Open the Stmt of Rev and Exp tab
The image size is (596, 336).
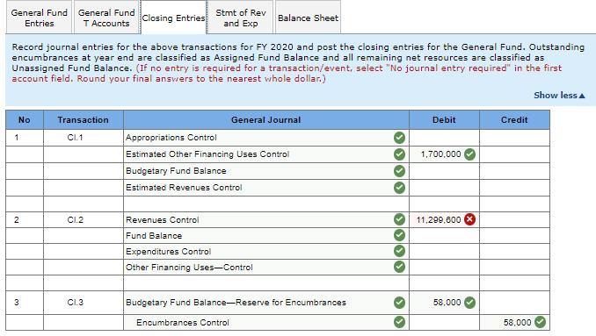[241, 18]
